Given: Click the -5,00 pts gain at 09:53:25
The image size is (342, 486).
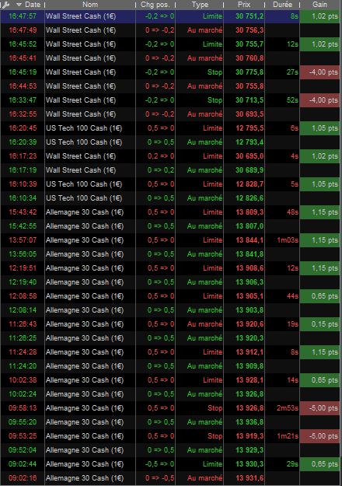Looking at the screenshot, I should pos(319,436).
